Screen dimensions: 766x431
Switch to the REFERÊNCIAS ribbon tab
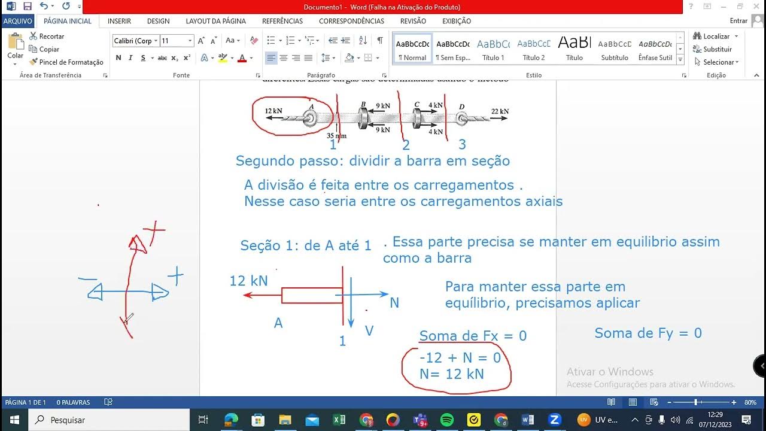point(282,21)
